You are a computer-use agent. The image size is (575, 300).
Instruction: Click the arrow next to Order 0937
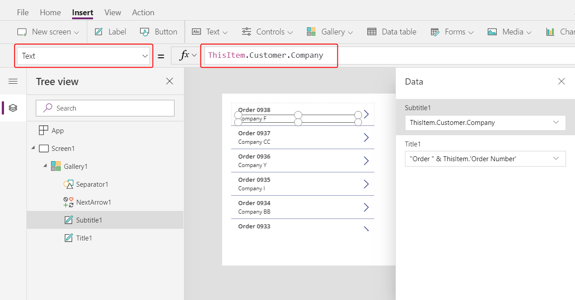(366, 137)
